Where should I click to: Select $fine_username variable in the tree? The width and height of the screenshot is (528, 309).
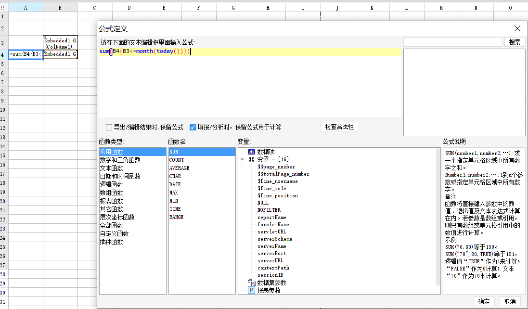[277, 181]
